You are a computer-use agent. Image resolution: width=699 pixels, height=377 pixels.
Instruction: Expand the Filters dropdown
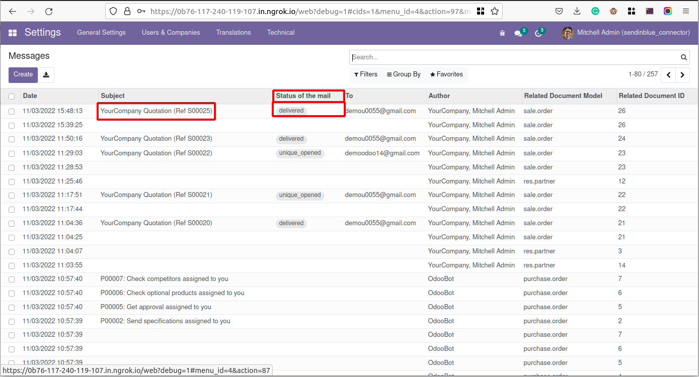(365, 74)
